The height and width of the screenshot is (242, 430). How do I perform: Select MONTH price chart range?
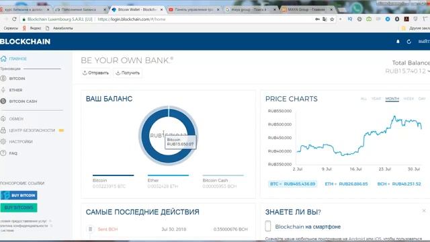pyautogui.click(x=392, y=99)
